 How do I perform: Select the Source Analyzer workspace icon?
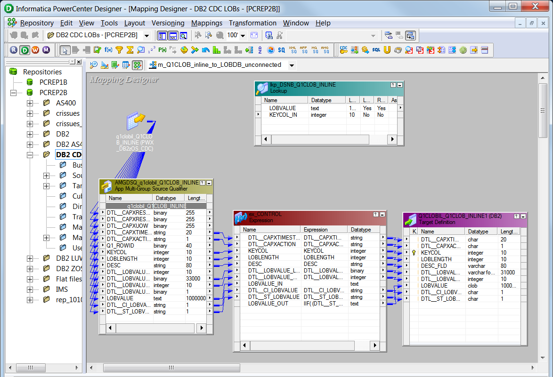pos(94,65)
